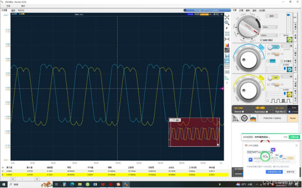Click the blue chA offset reset arrow
Screen dimensions: 302x188
click(x=289, y=69)
